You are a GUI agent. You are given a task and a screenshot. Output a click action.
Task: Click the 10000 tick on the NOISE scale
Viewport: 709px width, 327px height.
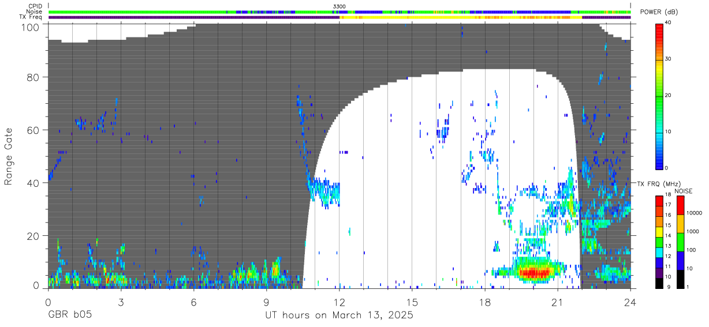(x=694, y=213)
